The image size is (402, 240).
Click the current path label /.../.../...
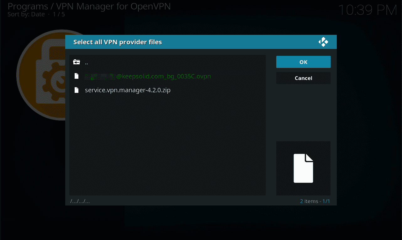coord(80,201)
